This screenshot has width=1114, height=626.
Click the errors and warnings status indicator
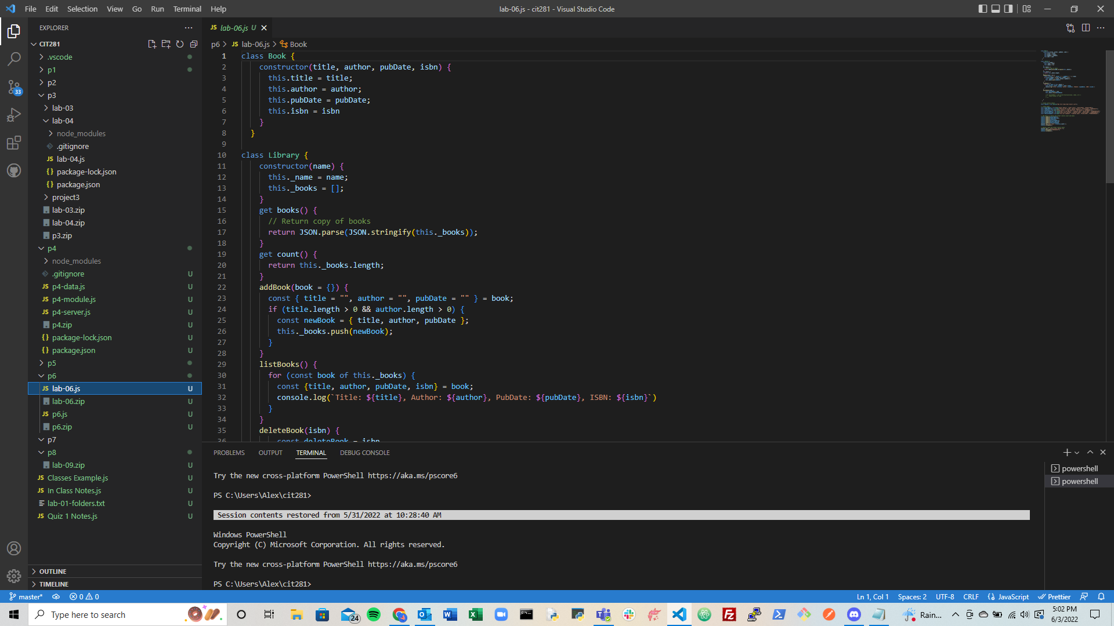[x=83, y=596]
